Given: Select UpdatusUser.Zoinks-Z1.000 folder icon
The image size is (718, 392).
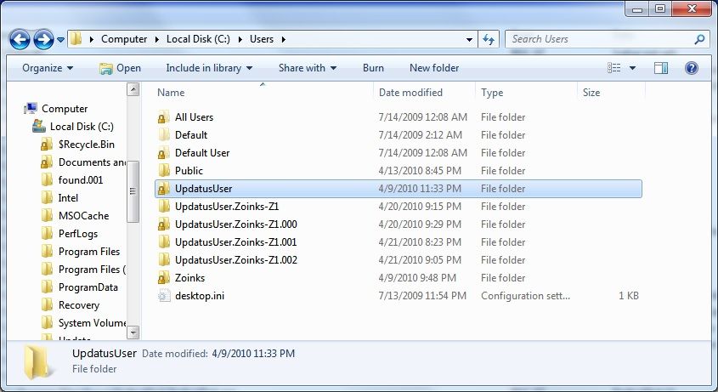Looking at the screenshot, I should click(x=163, y=224).
